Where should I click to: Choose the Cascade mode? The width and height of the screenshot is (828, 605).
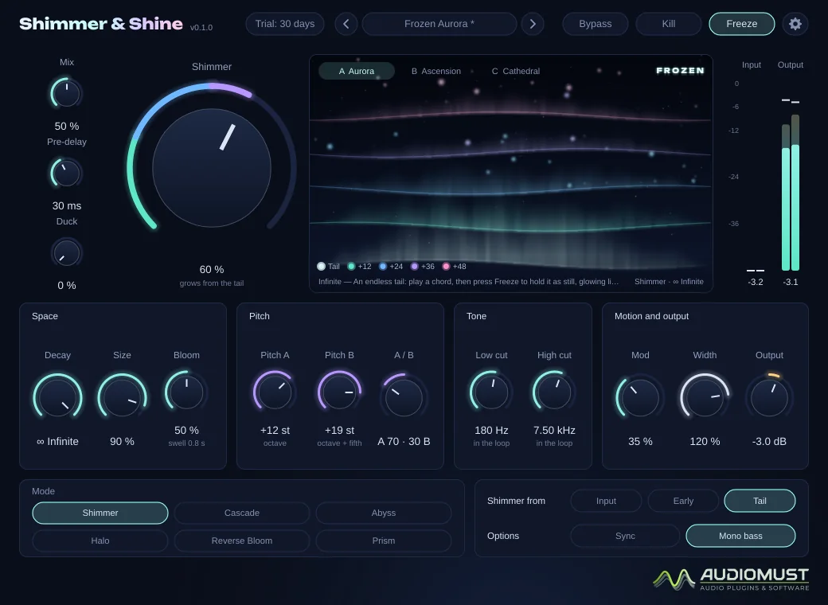242,513
